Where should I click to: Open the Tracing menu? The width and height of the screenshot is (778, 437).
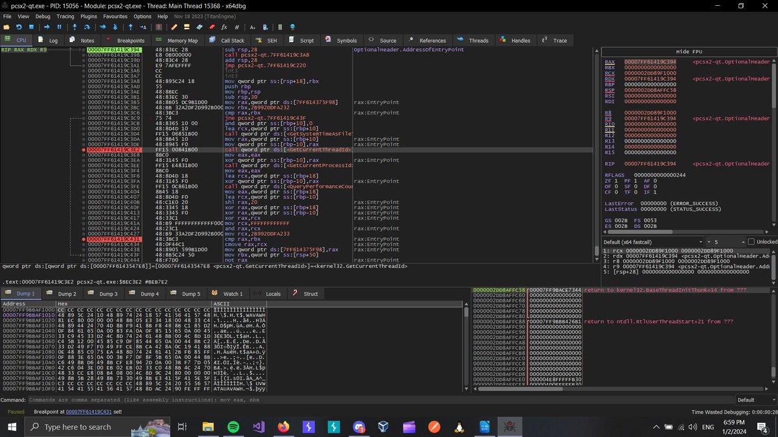pyautogui.click(x=65, y=16)
